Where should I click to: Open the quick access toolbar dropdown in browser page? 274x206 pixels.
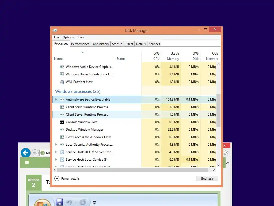[x=94, y=203]
